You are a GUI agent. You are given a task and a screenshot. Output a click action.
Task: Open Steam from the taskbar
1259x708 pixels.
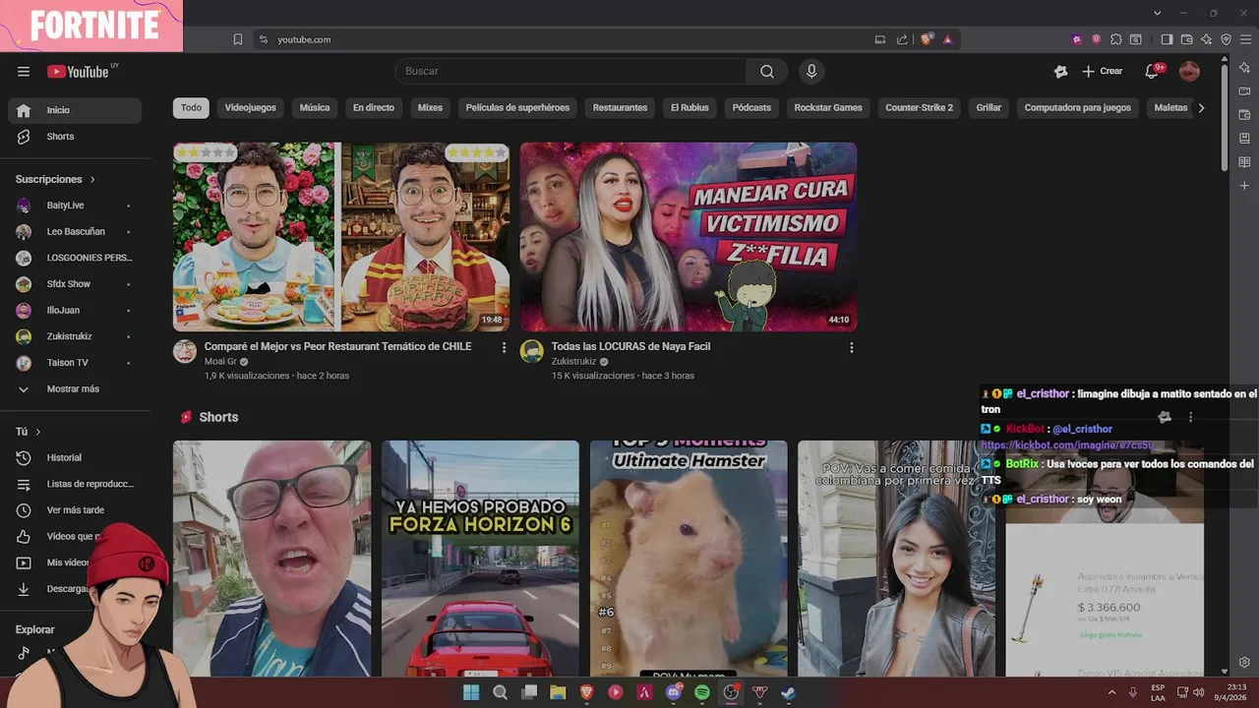[788, 692]
